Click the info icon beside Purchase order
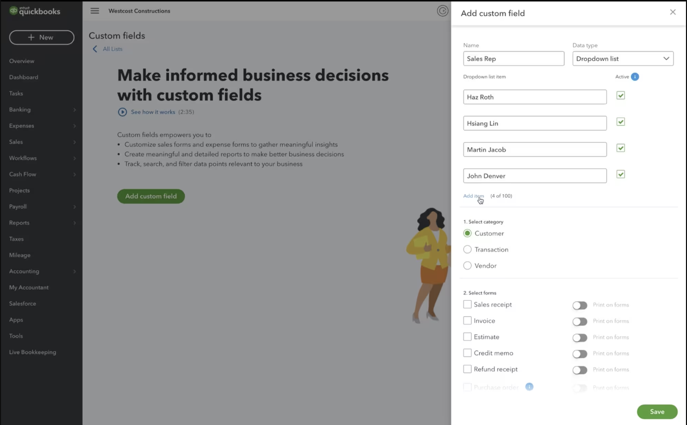The width and height of the screenshot is (687, 425). pyautogui.click(x=529, y=387)
